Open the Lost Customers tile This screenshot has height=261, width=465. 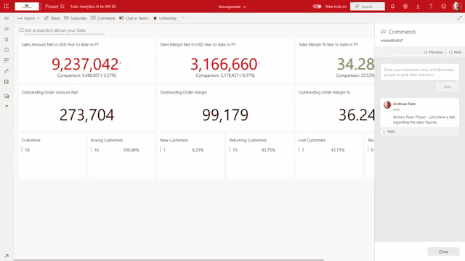[329, 156]
